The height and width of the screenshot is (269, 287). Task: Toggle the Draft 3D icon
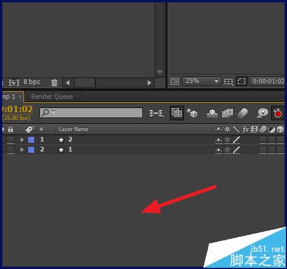point(192,113)
